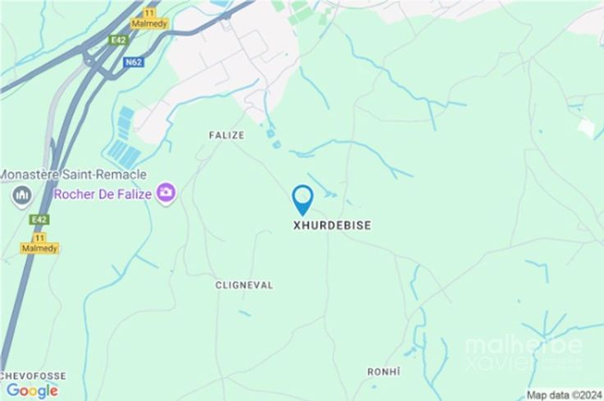Click the FALIZE place label
This screenshot has width=604, height=401.
[x=226, y=135]
